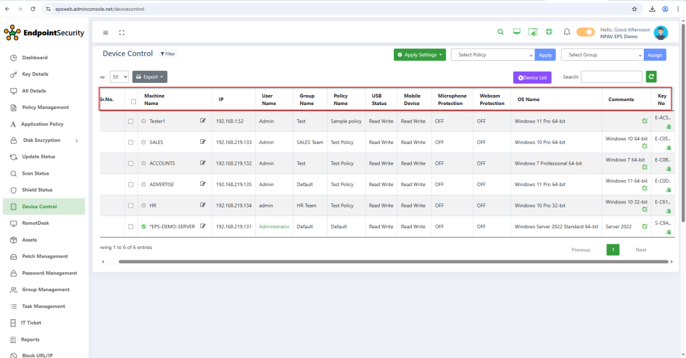Image resolution: width=686 pixels, height=358 pixels.
Task: Open Patch Management from the sidebar
Action: (44, 256)
